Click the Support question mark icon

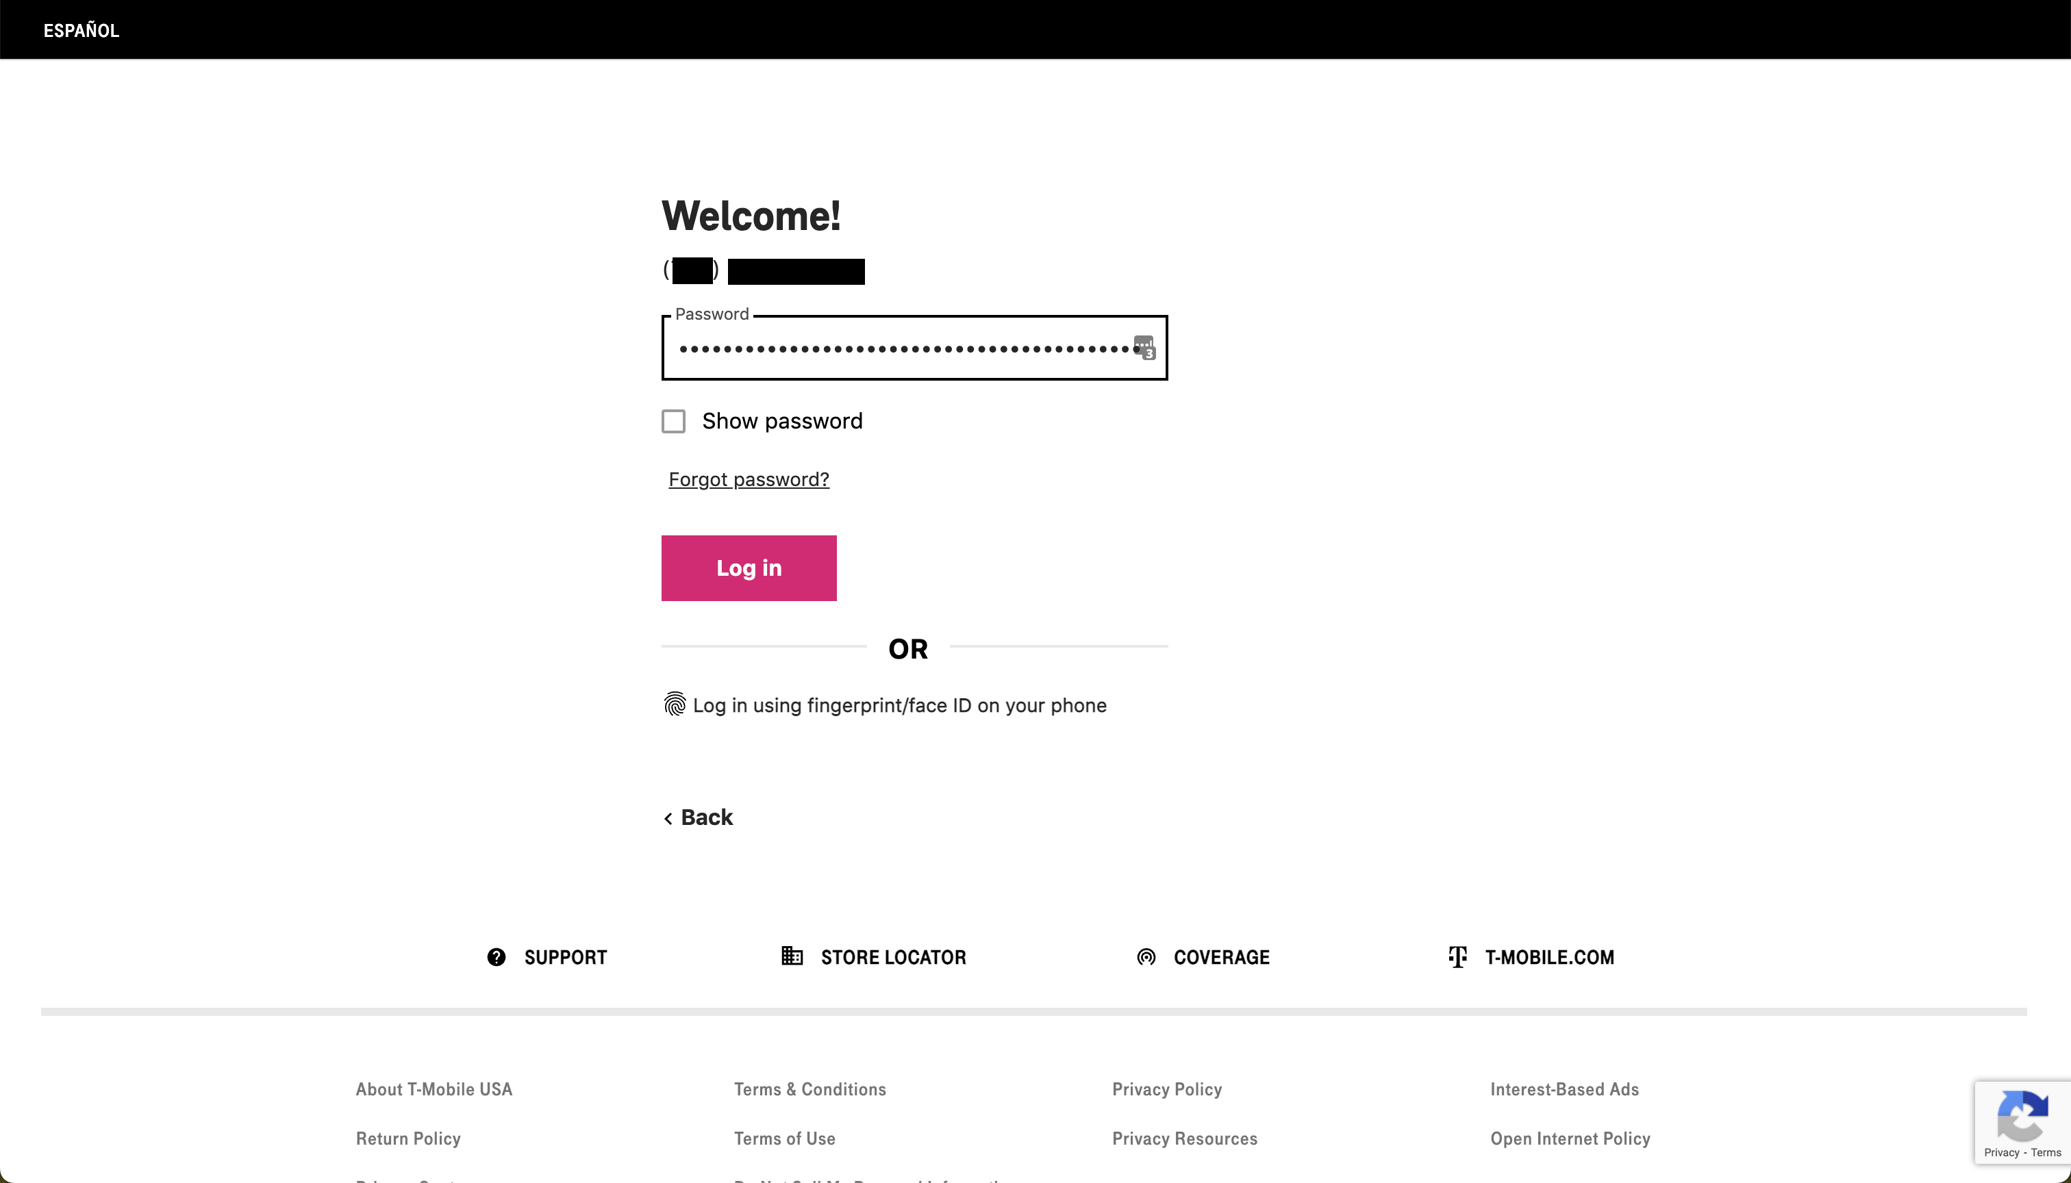[496, 957]
